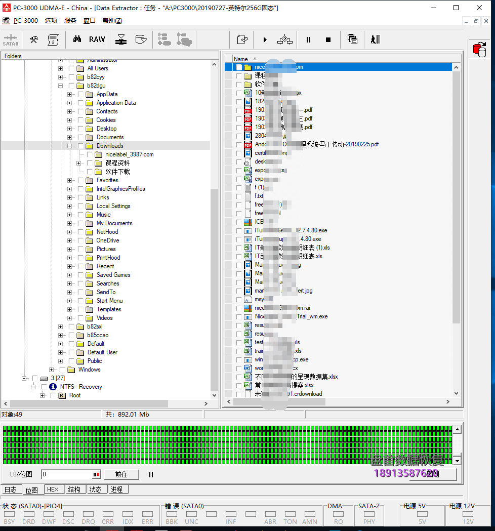Click the nicelabel rar archive icon
Image resolution: width=495 pixels, height=531 pixels.
(248, 308)
